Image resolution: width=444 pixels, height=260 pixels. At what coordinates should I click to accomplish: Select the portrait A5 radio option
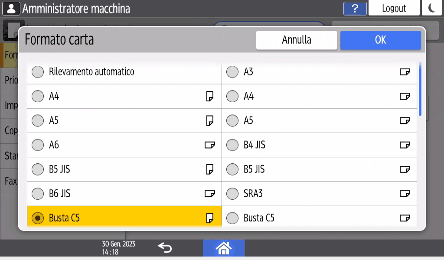38,120
